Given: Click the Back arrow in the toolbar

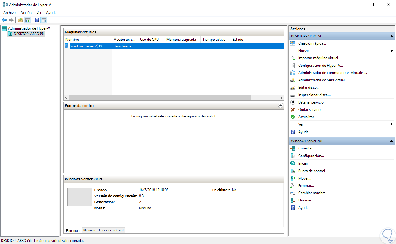Looking at the screenshot, I should [x=4, y=20].
